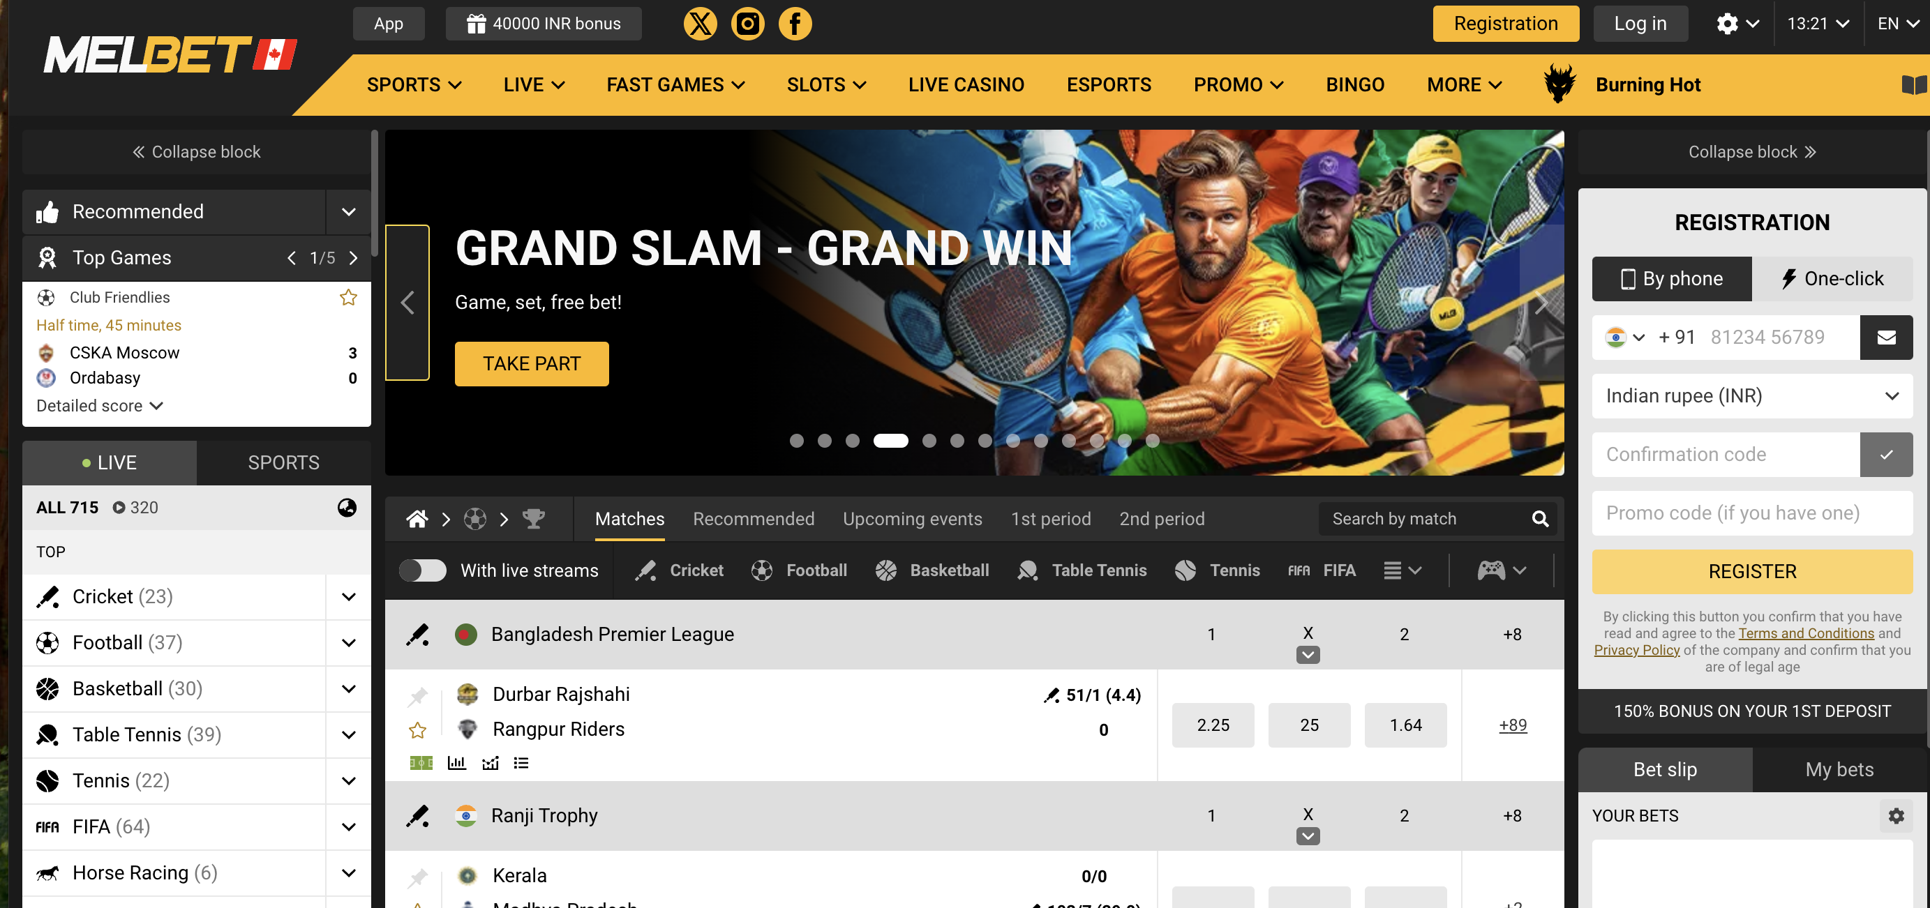Screen dimensions: 1930x908
Task: Click the home icon in breadcrumb bar
Action: (417, 519)
